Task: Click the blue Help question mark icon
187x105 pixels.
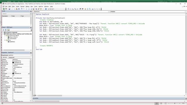Action: pos(46,9)
